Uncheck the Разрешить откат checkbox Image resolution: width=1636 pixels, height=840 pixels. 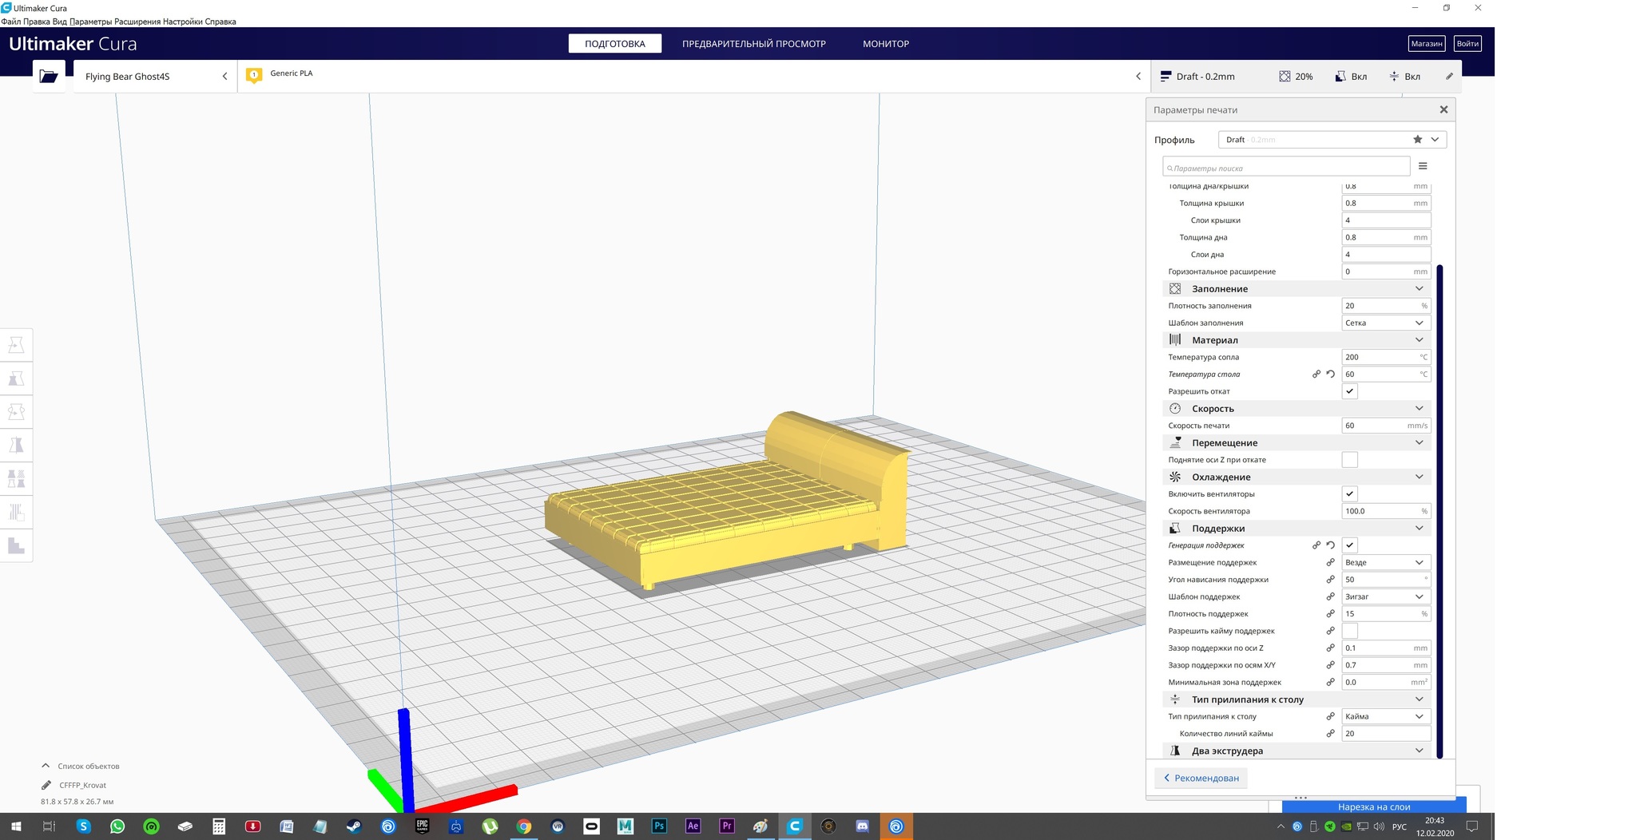pos(1349,391)
